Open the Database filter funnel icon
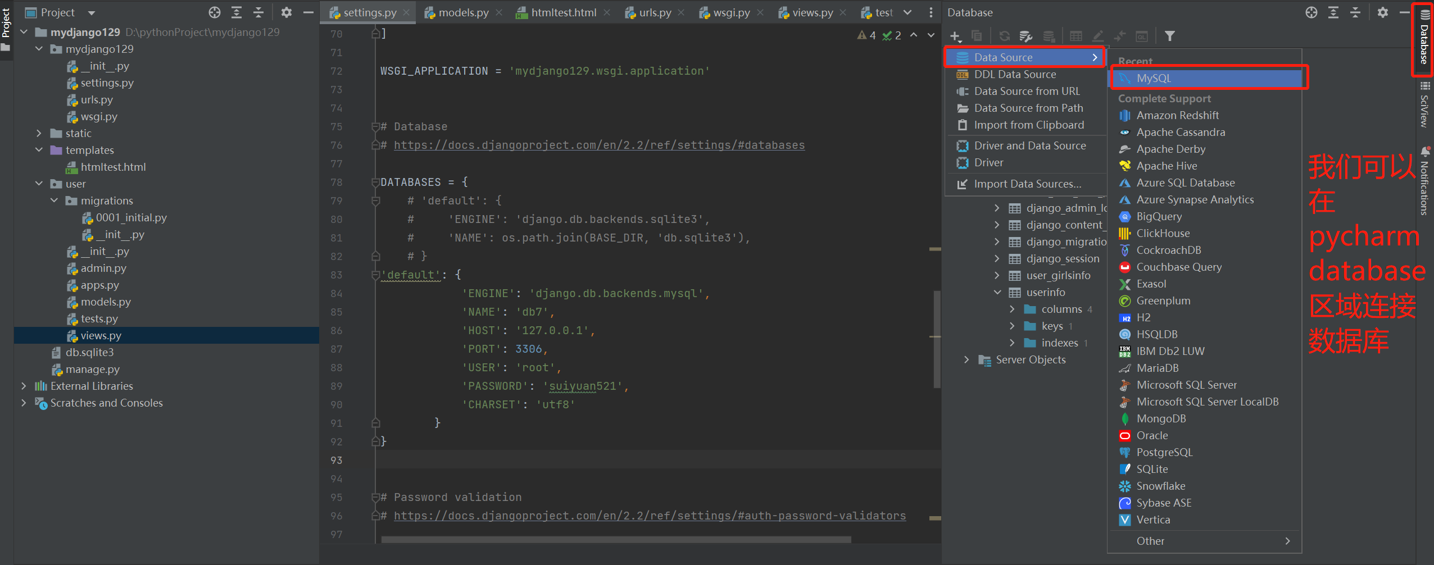Screen dimensions: 1434x565 pyautogui.click(x=1169, y=36)
